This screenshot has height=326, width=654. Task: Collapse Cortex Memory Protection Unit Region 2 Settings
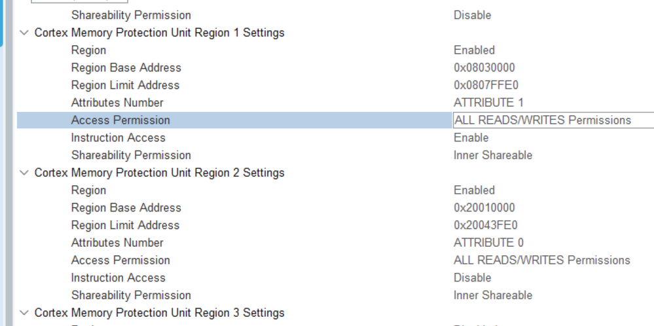coord(24,173)
